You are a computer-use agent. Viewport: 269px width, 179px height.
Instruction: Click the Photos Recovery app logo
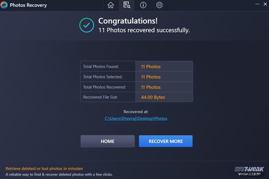point(4,5)
